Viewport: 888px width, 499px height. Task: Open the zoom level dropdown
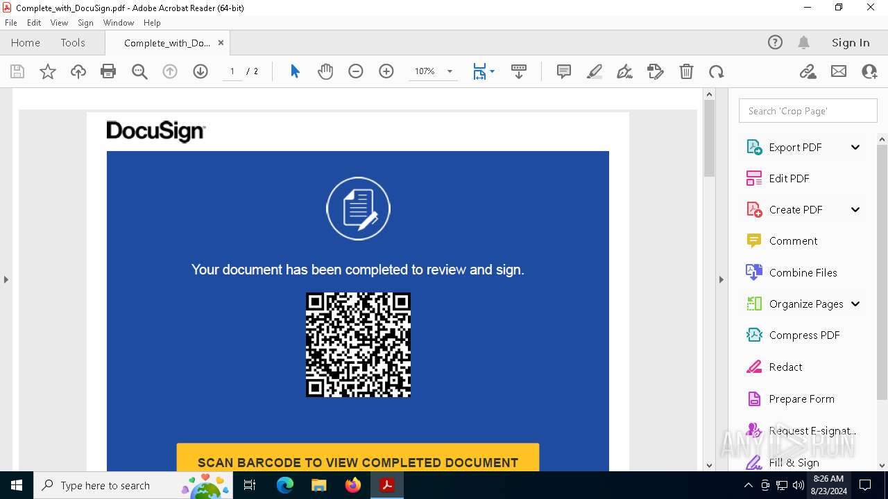pyautogui.click(x=450, y=71)
